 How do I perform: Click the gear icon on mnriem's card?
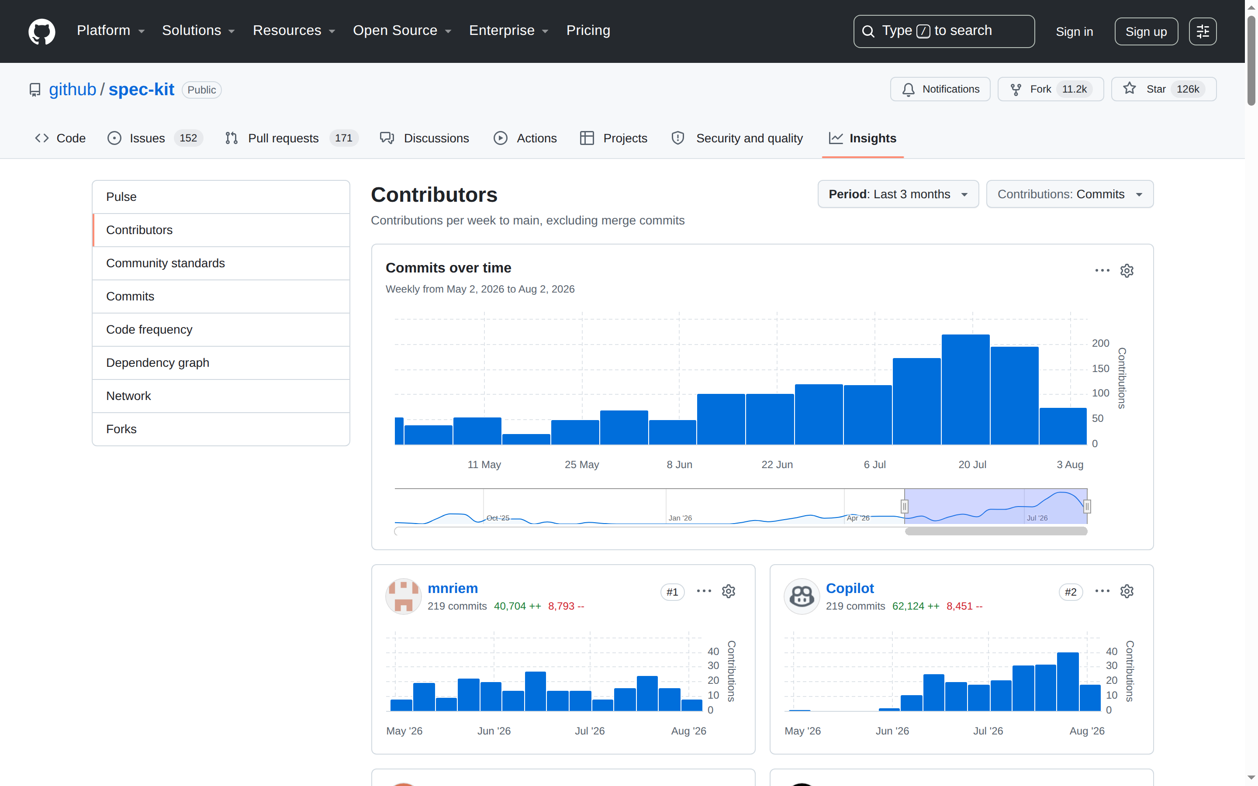pyautogui.click(x=728, y=591)
